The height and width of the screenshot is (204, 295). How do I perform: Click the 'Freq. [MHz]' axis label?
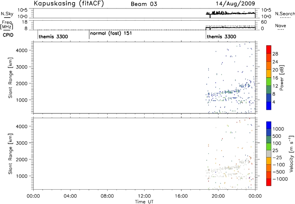click(7, 25)
